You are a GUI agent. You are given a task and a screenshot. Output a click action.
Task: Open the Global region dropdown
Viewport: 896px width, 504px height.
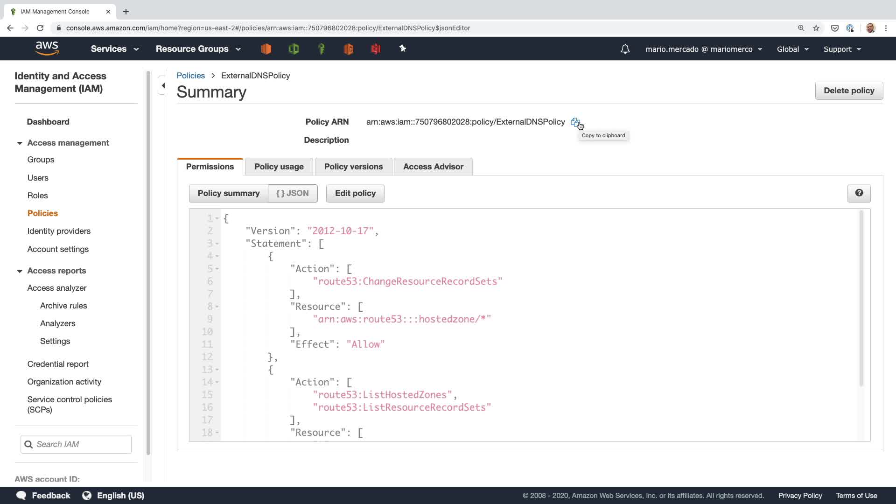792,49
